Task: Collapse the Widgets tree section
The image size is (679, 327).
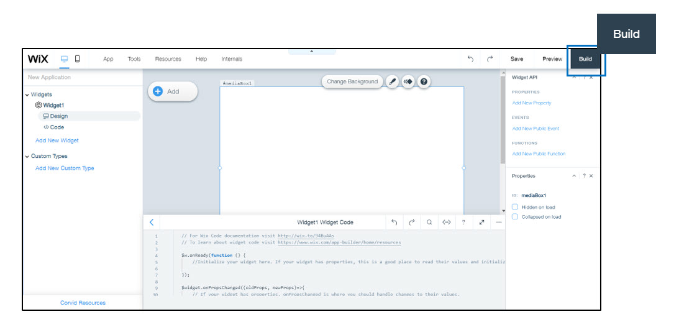Action: pyautogui.click(x=27, y=95)
